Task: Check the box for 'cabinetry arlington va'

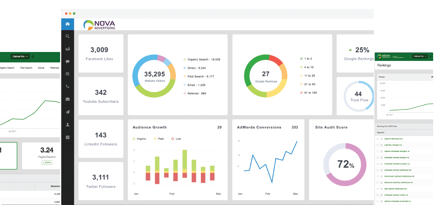Action: (x=377, y=145)
